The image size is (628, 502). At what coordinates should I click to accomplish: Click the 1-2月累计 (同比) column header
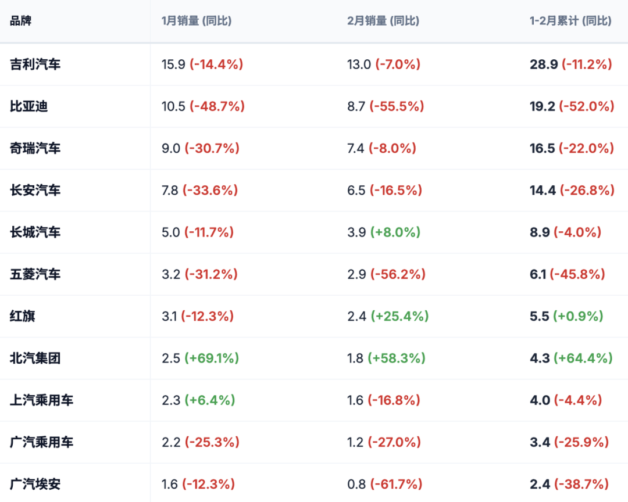[570, 21]
